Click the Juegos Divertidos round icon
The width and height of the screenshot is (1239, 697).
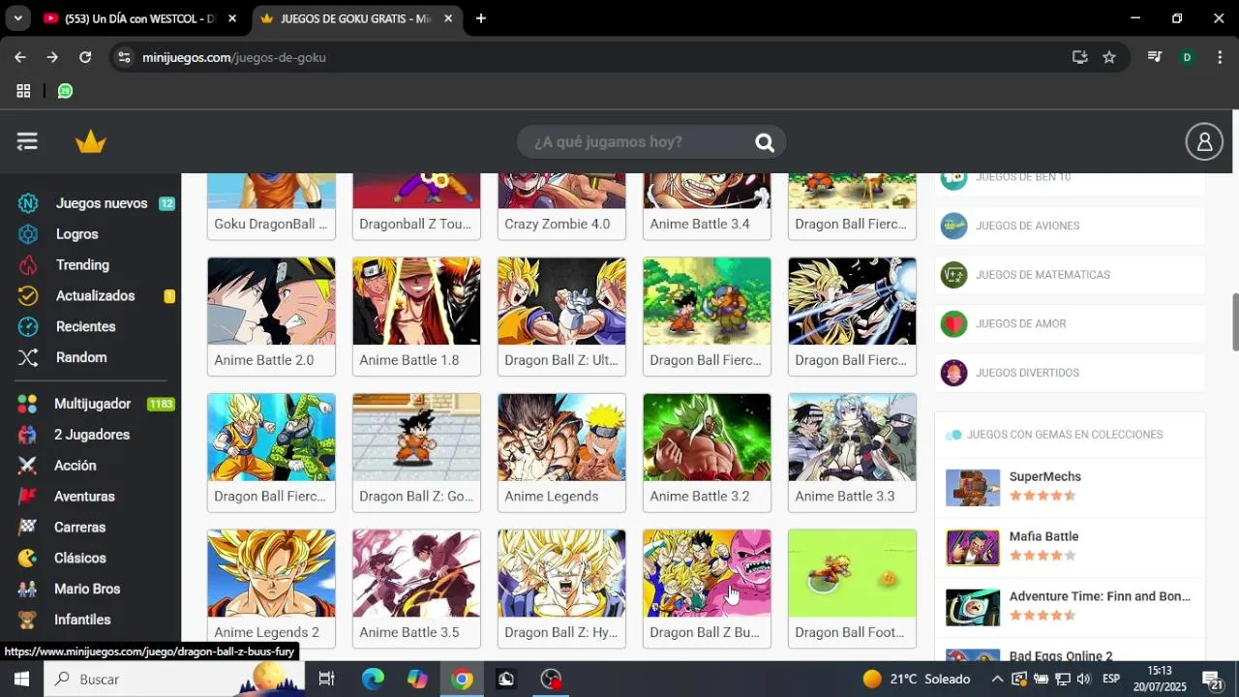point(953,373)
